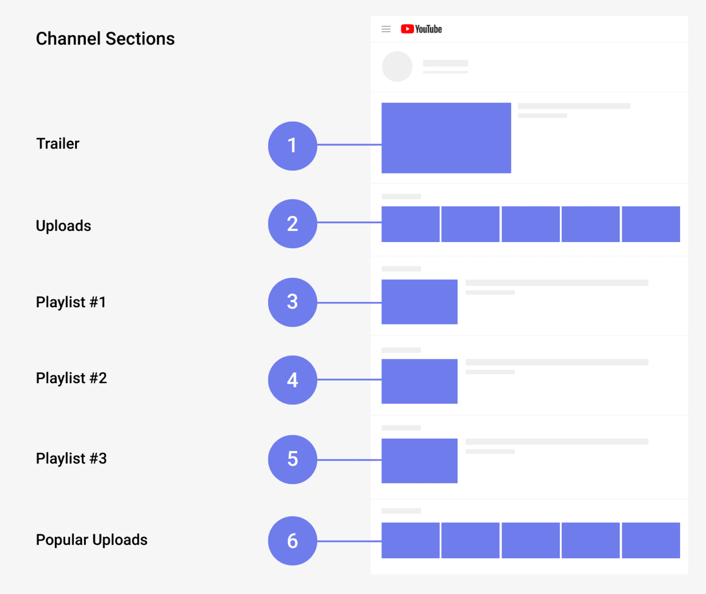Open the first Popular Uploads thumbnail

[x=410, y=540]
